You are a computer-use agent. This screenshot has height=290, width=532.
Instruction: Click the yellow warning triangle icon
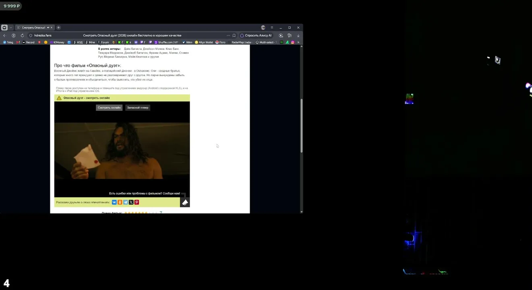coord(59,98)
